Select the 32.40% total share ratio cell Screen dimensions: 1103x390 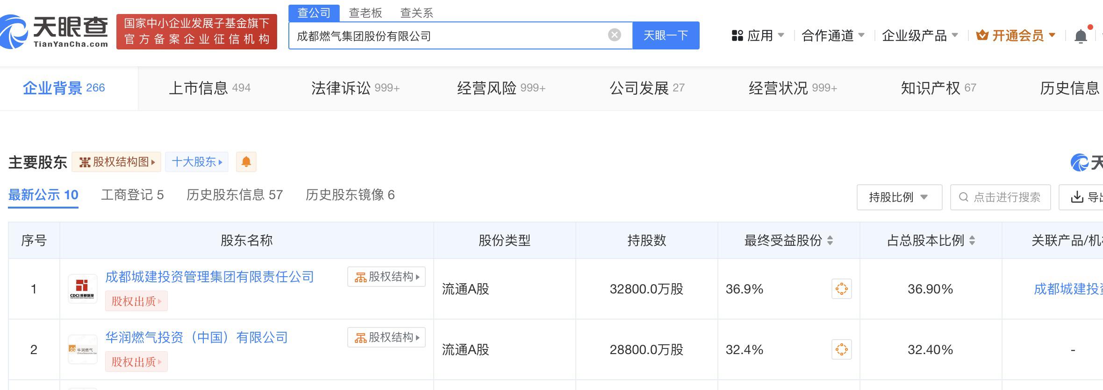pyautogui.click(x=930, y=350)
